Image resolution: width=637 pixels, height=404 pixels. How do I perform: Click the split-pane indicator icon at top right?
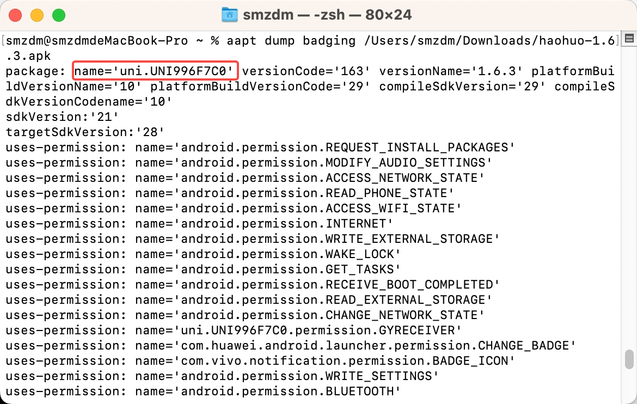point(629,39)
